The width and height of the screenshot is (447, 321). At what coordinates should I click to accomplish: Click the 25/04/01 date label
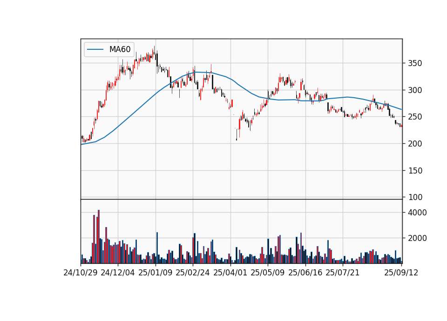[x=230, y=273]
